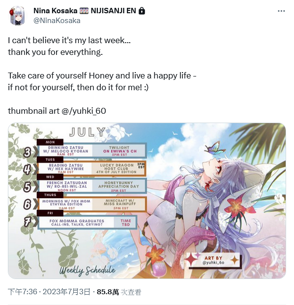Click the thumbnail art @/yuhki_60 text
Screen dimensions: 294x305
point(57,111)
